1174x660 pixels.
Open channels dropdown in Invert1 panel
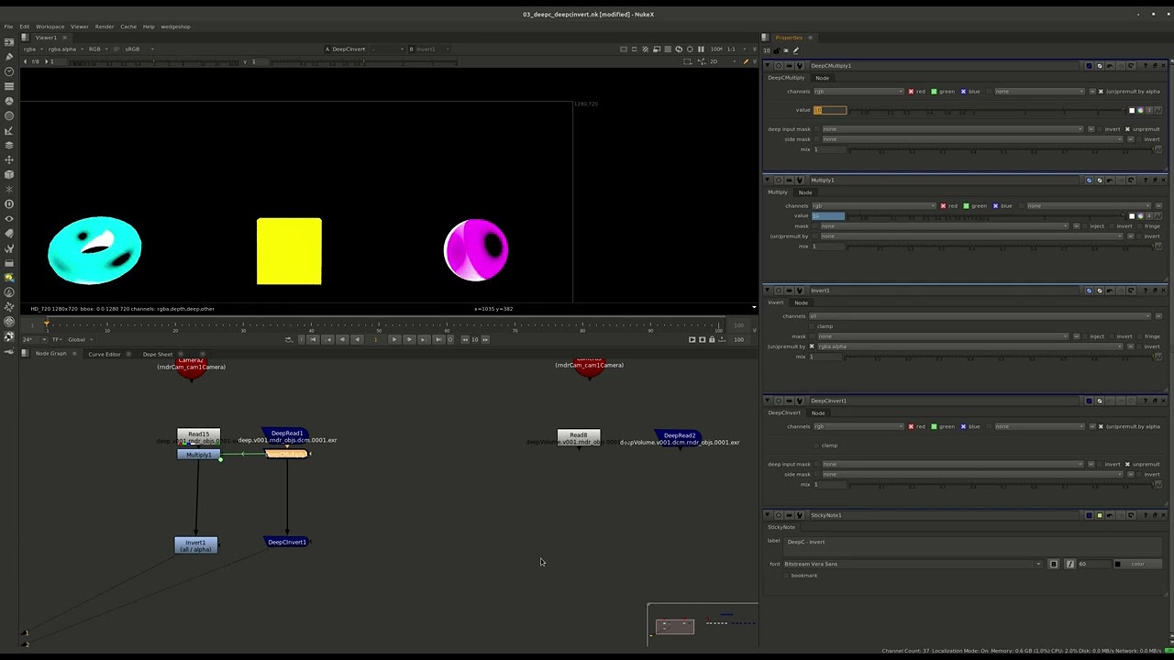(x=980, y=316)
